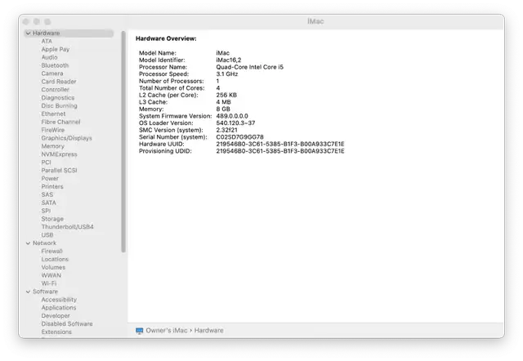This screenshot has height=361, width=523.
Task: Select FireWire in the sidebar
Action: (x=52, y=130)
